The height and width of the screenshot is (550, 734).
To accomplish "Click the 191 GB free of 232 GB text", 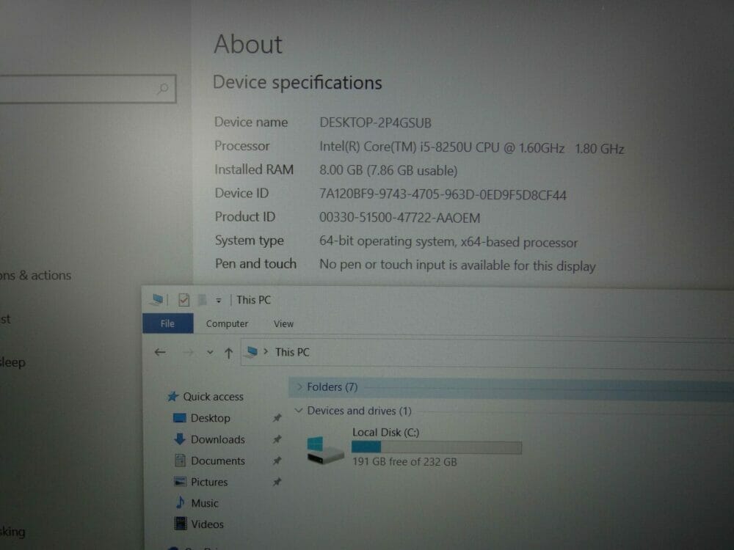I will [404, 461].
